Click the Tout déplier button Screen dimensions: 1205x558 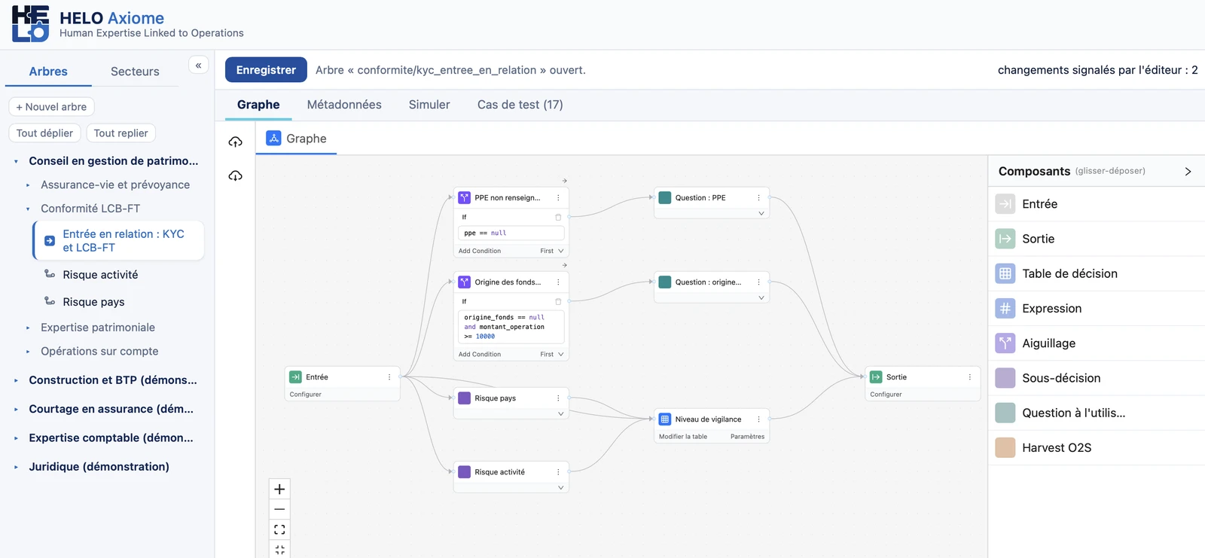pos(44,133)
